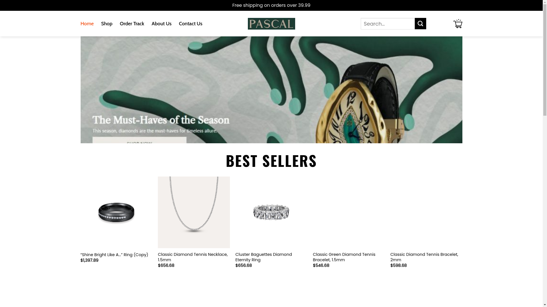Click the Shop Now banner button
547x307 pixels.
point(139,140)
